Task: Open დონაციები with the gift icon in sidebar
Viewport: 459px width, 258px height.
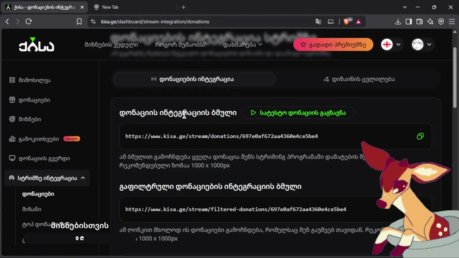Action: 34,100
